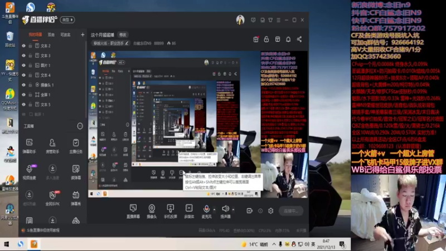Viewport: 446px width, 251px height.
Task: Click the 修改 title button
Action: click(123, 35)
